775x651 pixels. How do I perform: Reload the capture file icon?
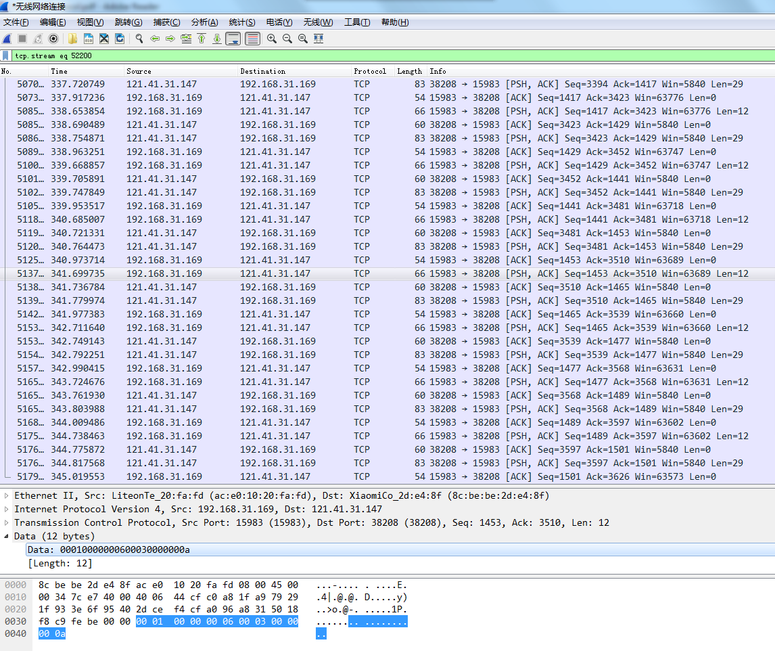[x=120, y=39]
